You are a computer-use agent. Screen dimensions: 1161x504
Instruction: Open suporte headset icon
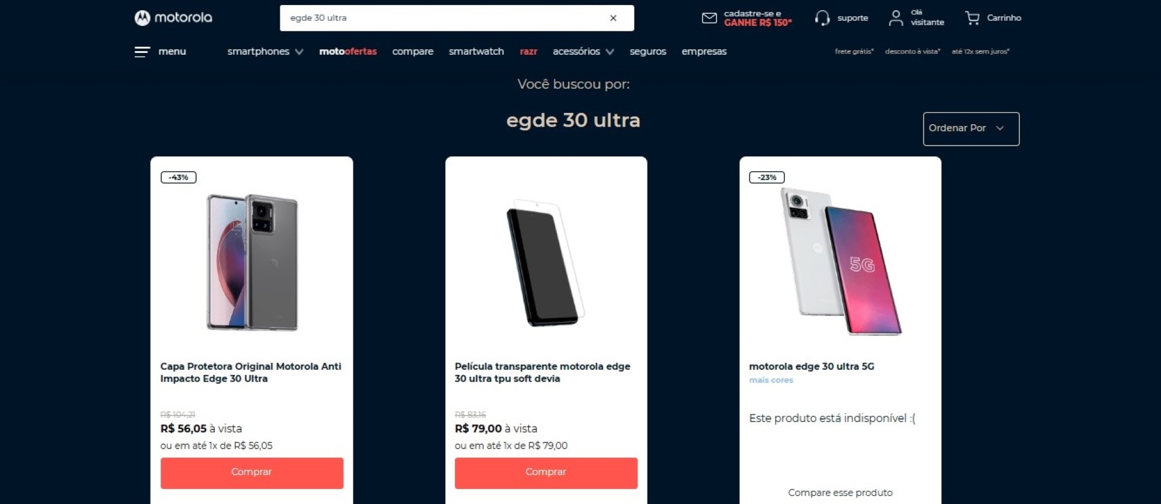pos(822,18)
